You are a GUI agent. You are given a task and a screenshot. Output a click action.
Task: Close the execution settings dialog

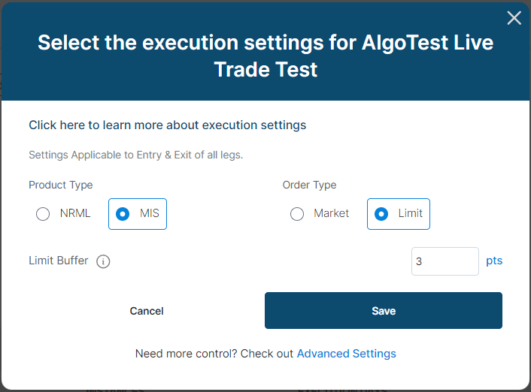tap(514, 18)
